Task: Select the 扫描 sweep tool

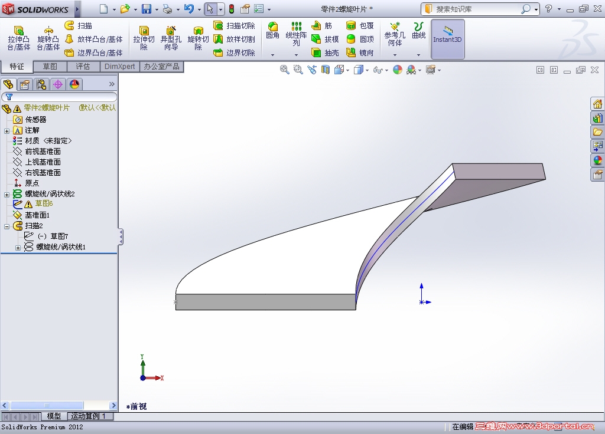Action: coord(79,25)
